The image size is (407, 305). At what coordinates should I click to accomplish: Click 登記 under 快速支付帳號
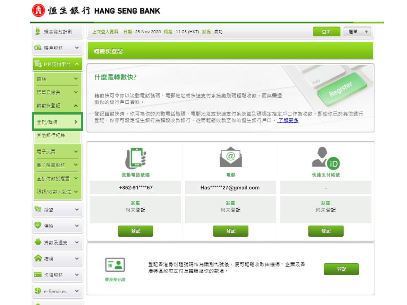coord(326,231)
